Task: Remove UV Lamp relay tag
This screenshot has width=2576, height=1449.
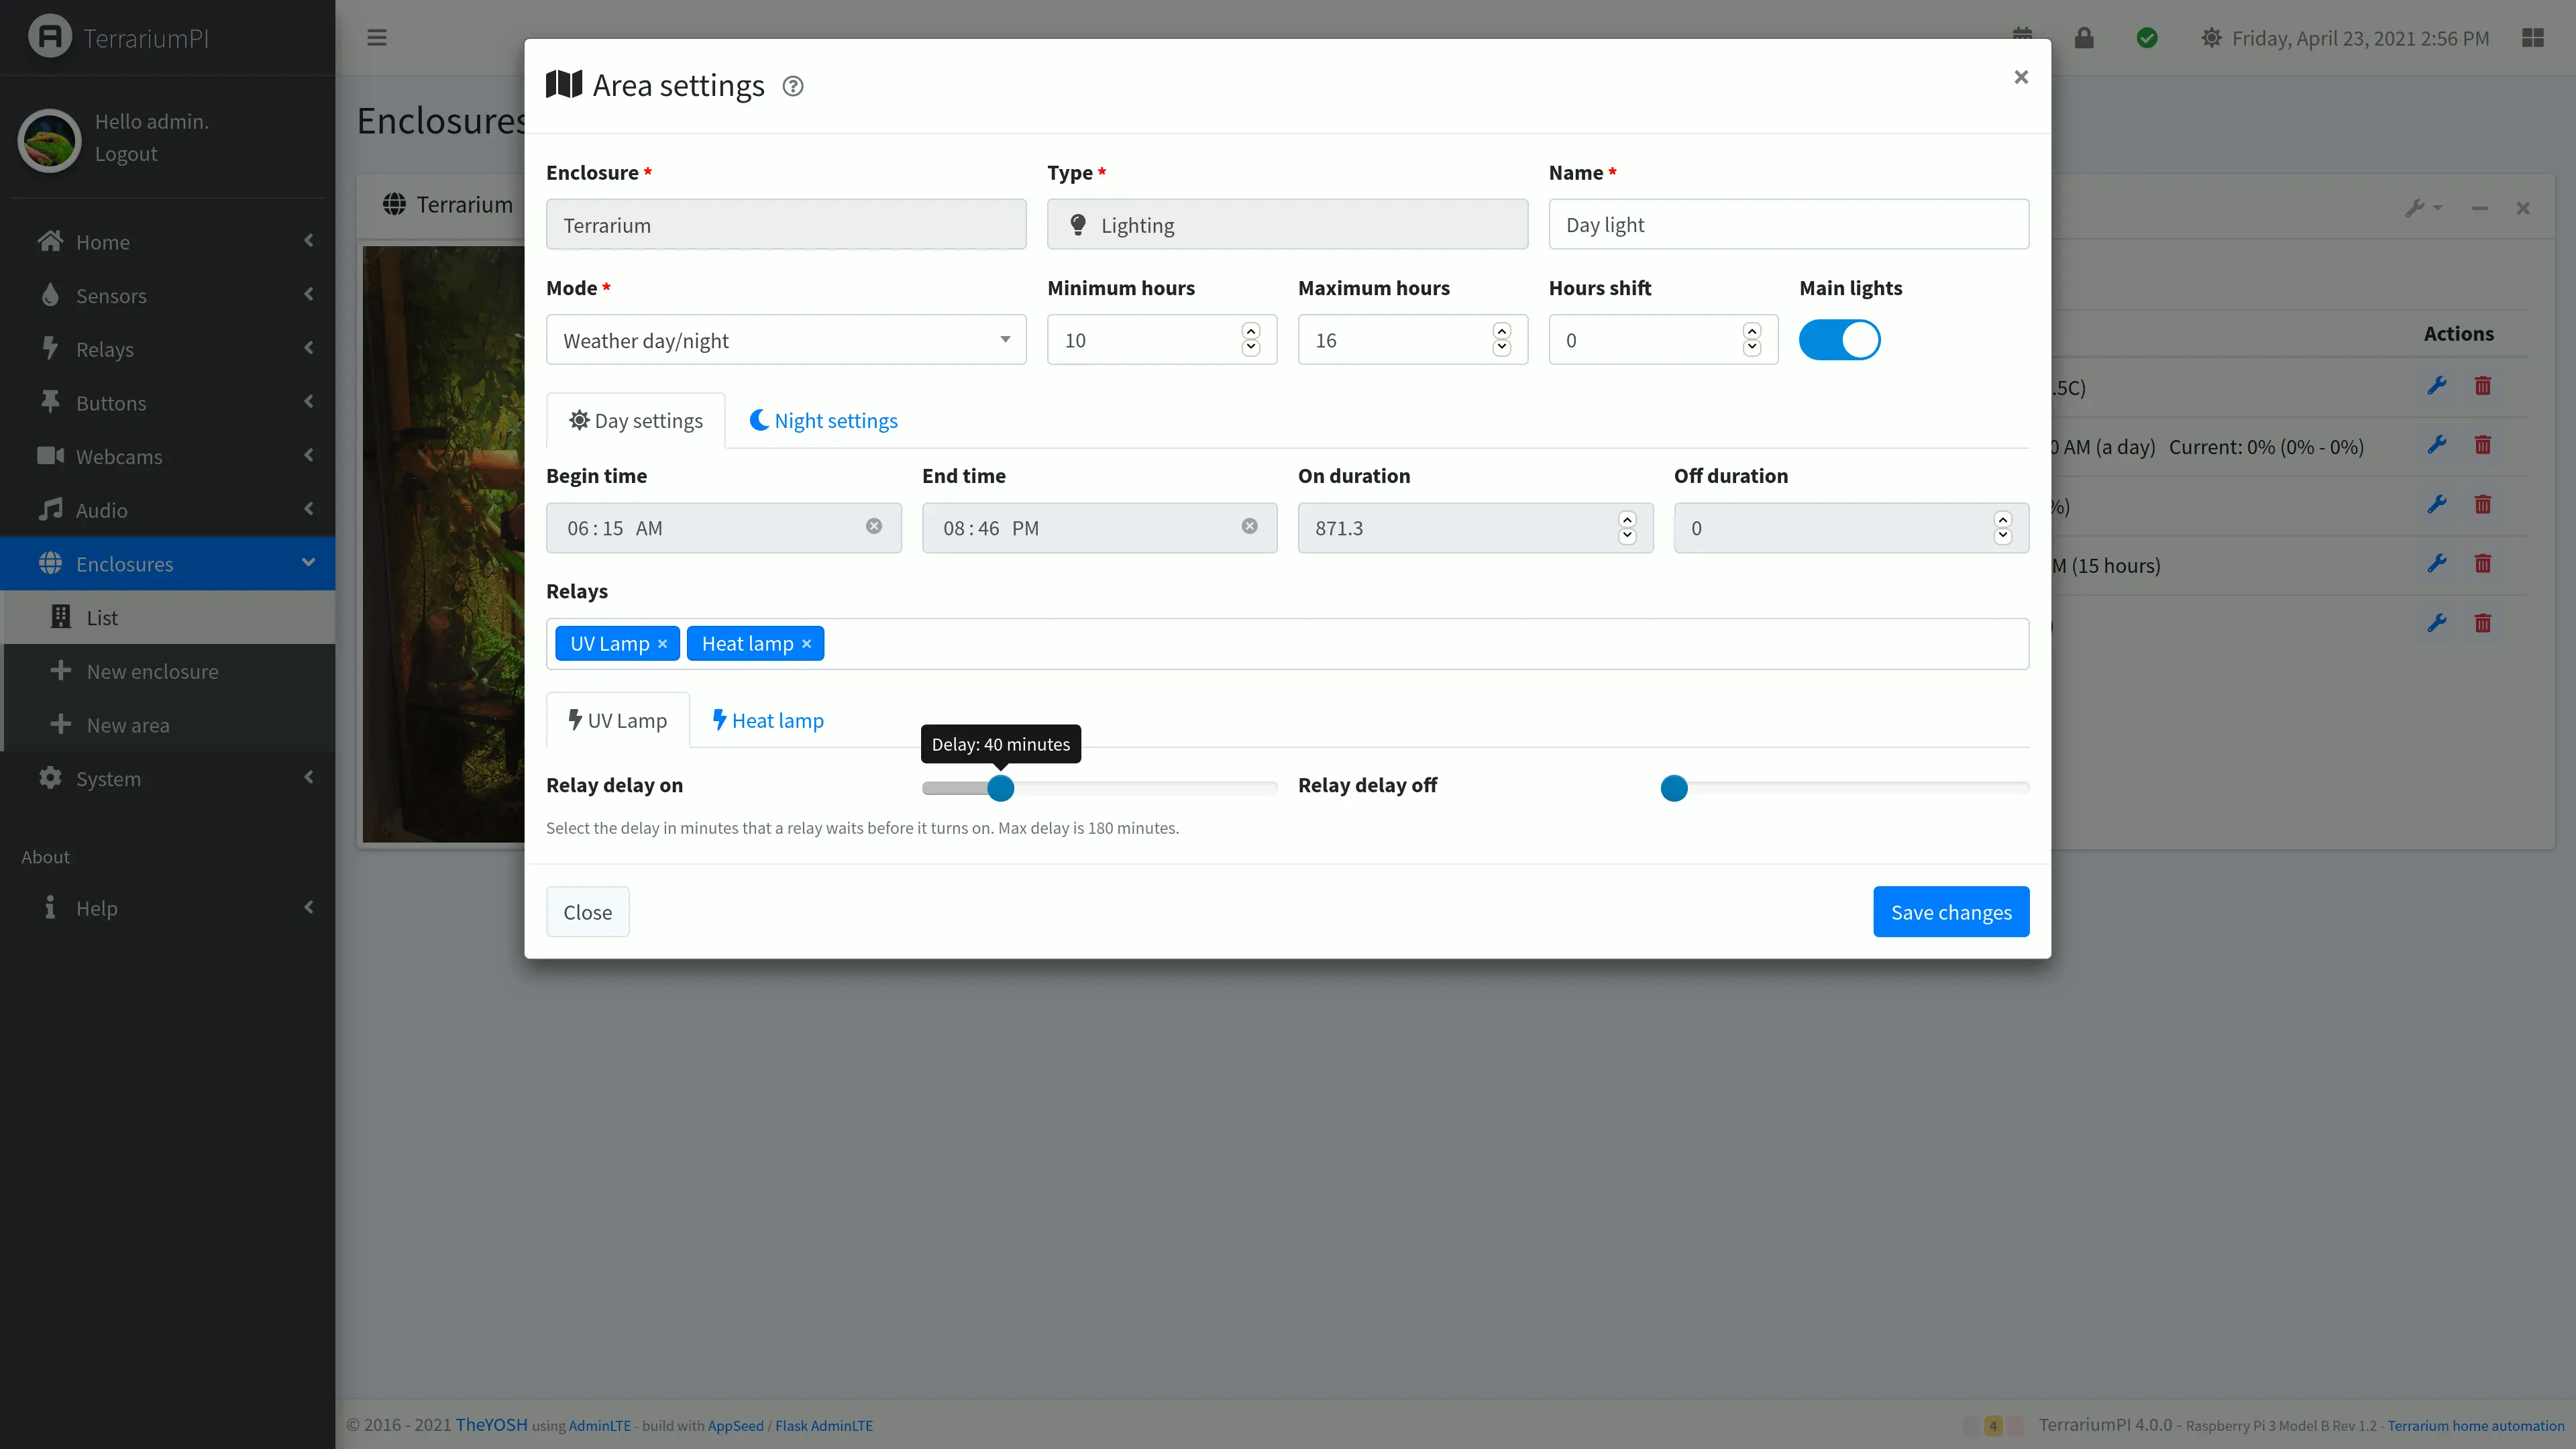Action: pyautogui.click(x=662, y=644)
